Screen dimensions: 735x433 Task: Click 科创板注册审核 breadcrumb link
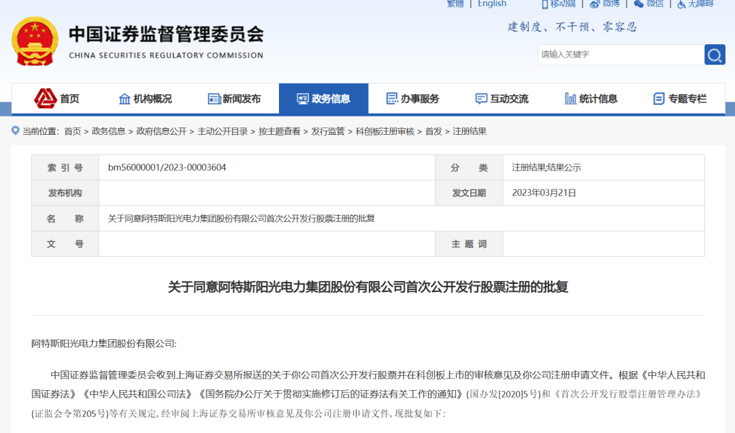[385, 131]
